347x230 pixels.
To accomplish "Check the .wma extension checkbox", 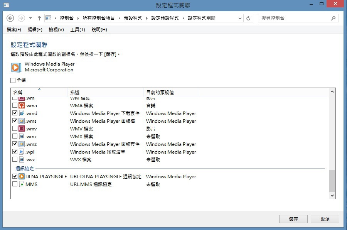I will [x=15, y=105].
